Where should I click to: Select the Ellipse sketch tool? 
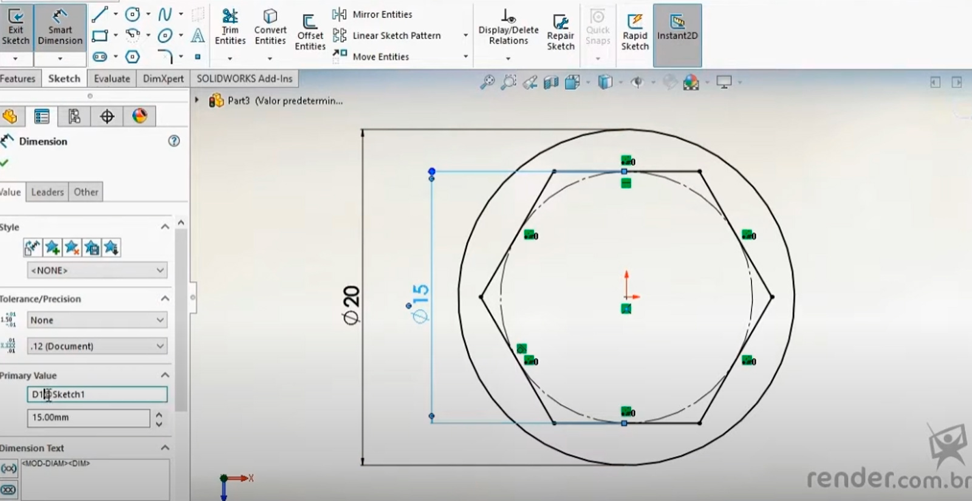click(165, 35)
